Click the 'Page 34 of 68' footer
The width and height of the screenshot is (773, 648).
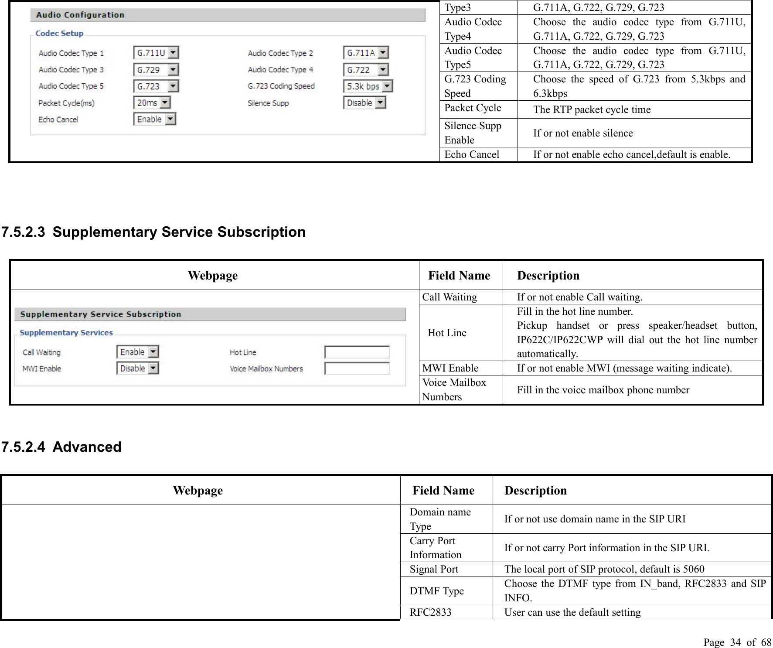click(x=737, y=642)
